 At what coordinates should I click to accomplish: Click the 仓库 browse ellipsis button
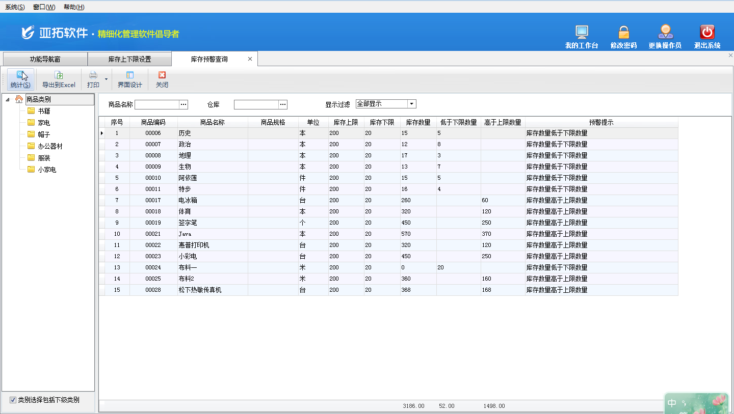[x=283, y=104]
